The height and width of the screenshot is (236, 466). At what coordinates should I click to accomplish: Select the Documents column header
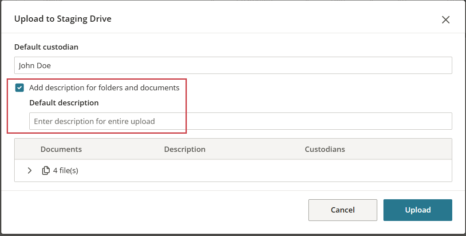61,149
